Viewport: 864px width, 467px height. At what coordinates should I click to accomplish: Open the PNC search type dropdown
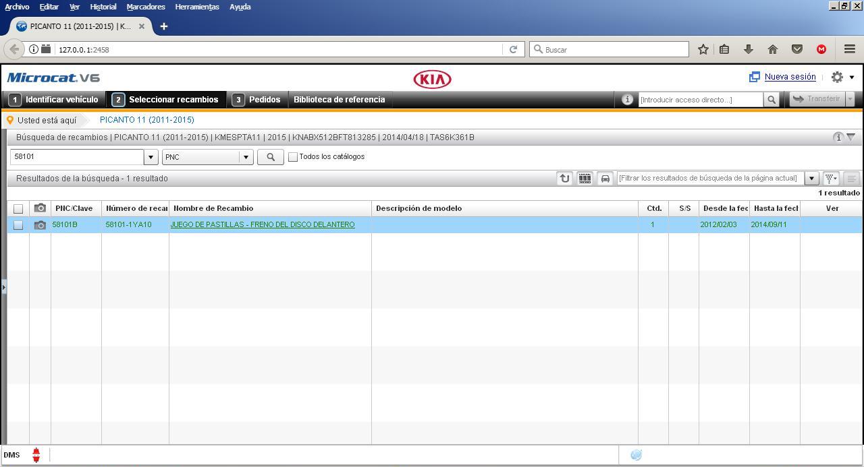coord(246,156)
